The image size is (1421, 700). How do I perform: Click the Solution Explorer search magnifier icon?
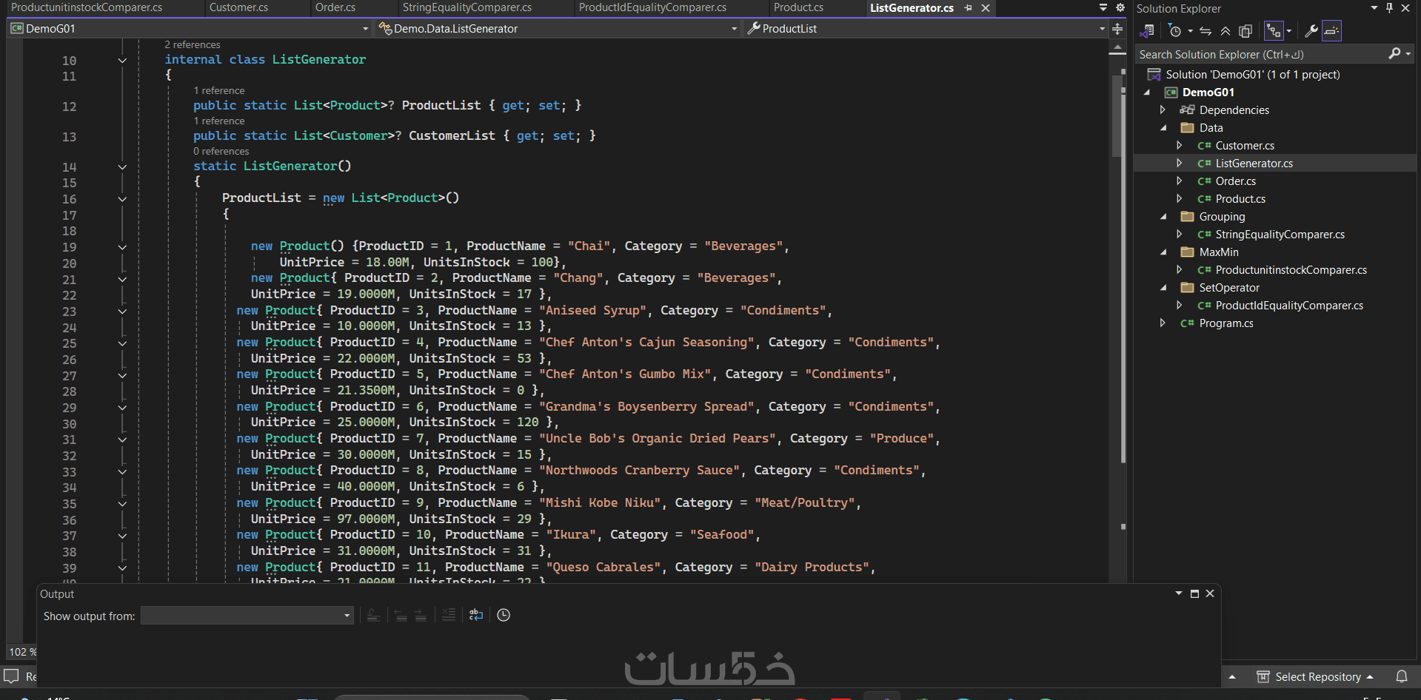[x=1394, y=54]
